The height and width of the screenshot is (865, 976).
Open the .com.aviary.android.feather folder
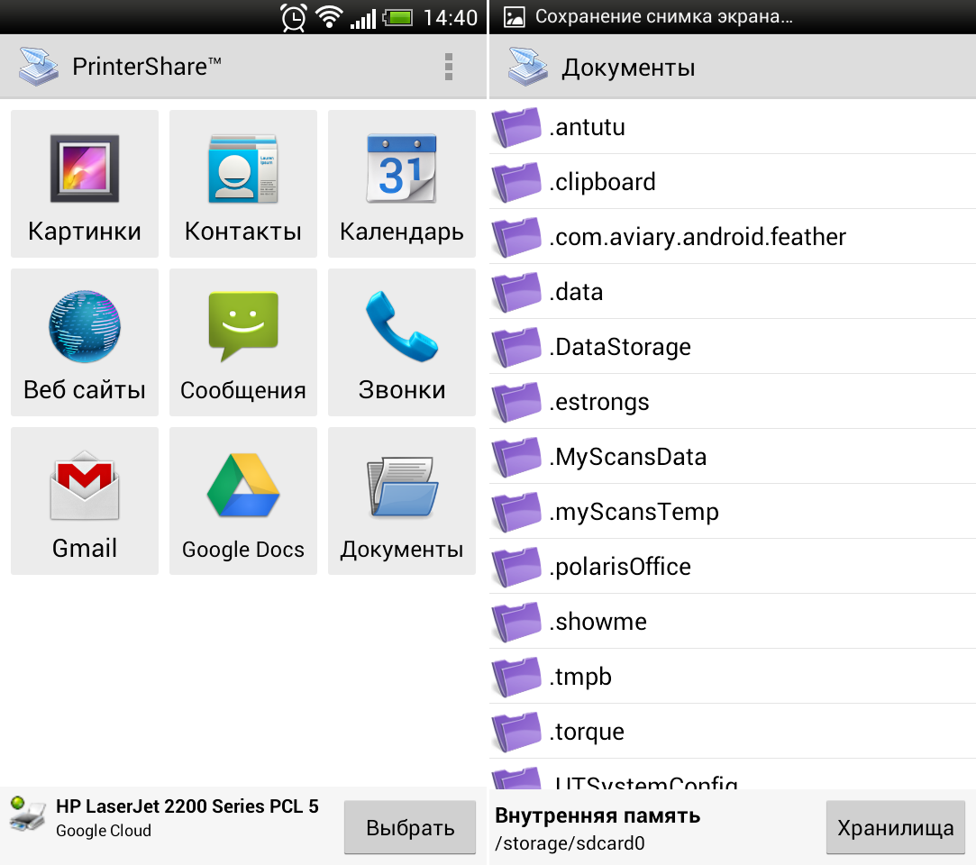pos(732,237)
